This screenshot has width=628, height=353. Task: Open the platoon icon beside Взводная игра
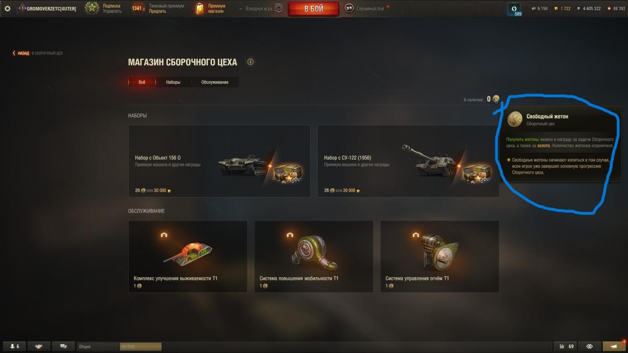click(279, 8)
